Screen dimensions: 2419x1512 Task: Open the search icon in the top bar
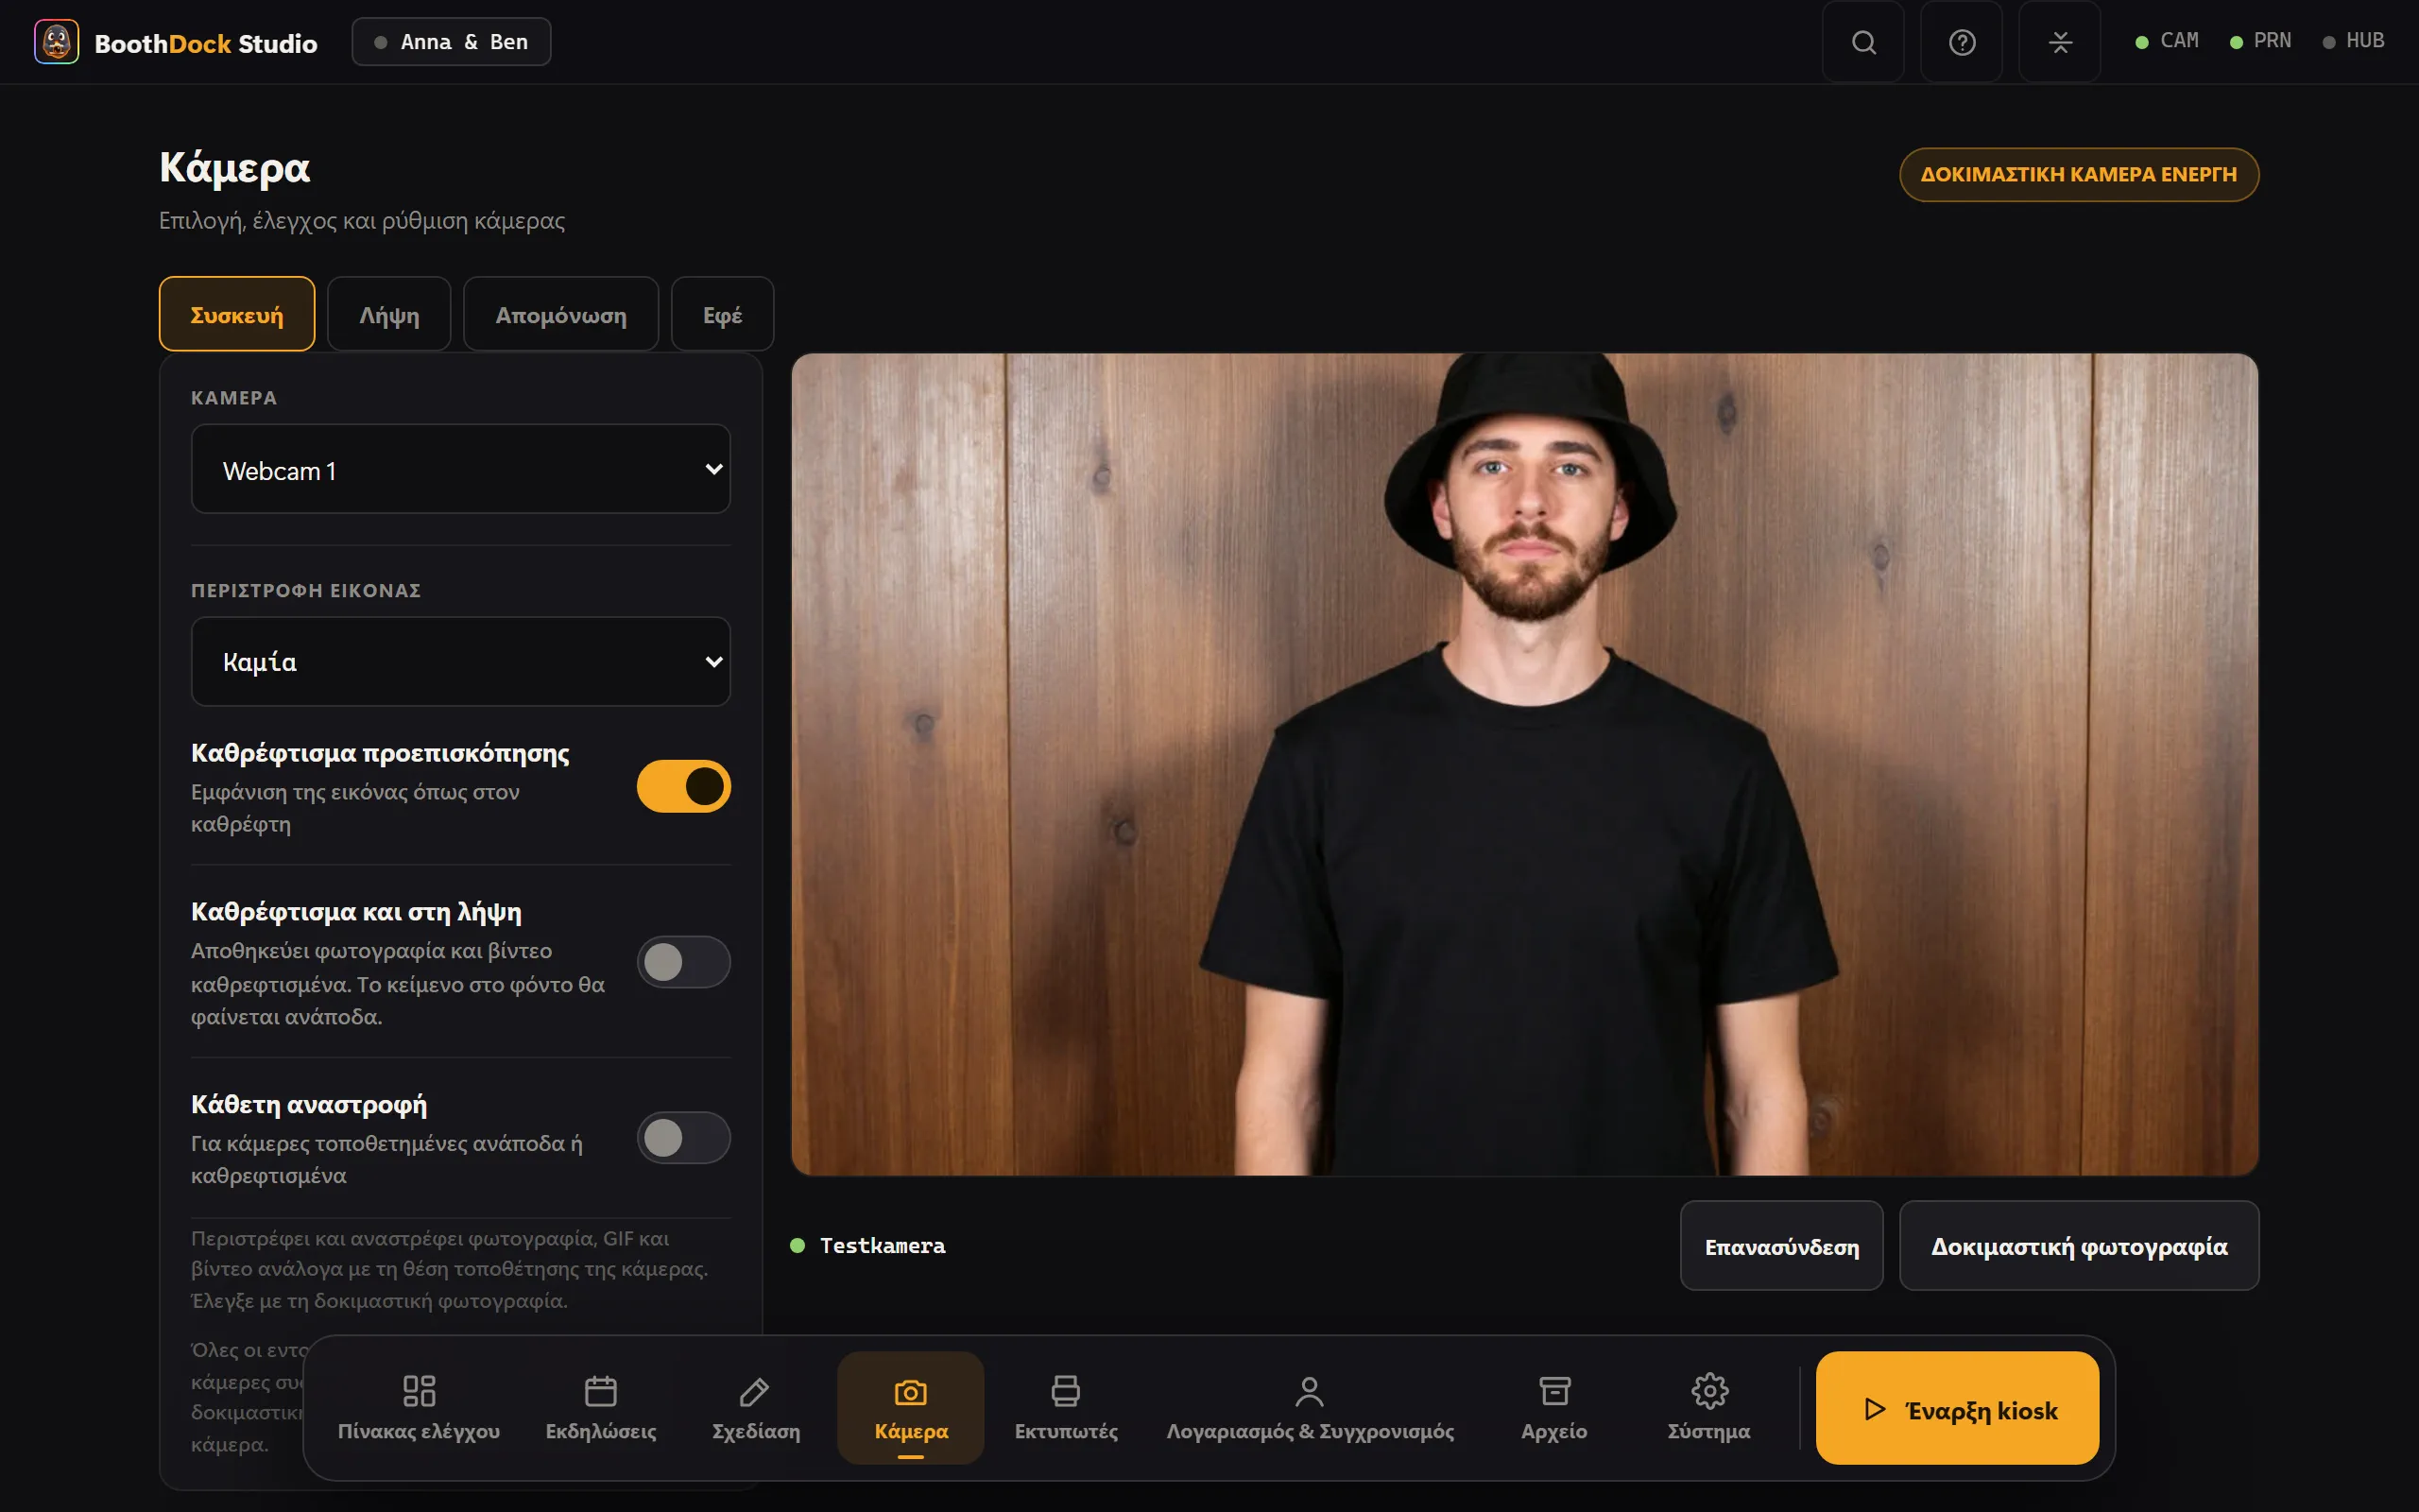coord(1863,42)
